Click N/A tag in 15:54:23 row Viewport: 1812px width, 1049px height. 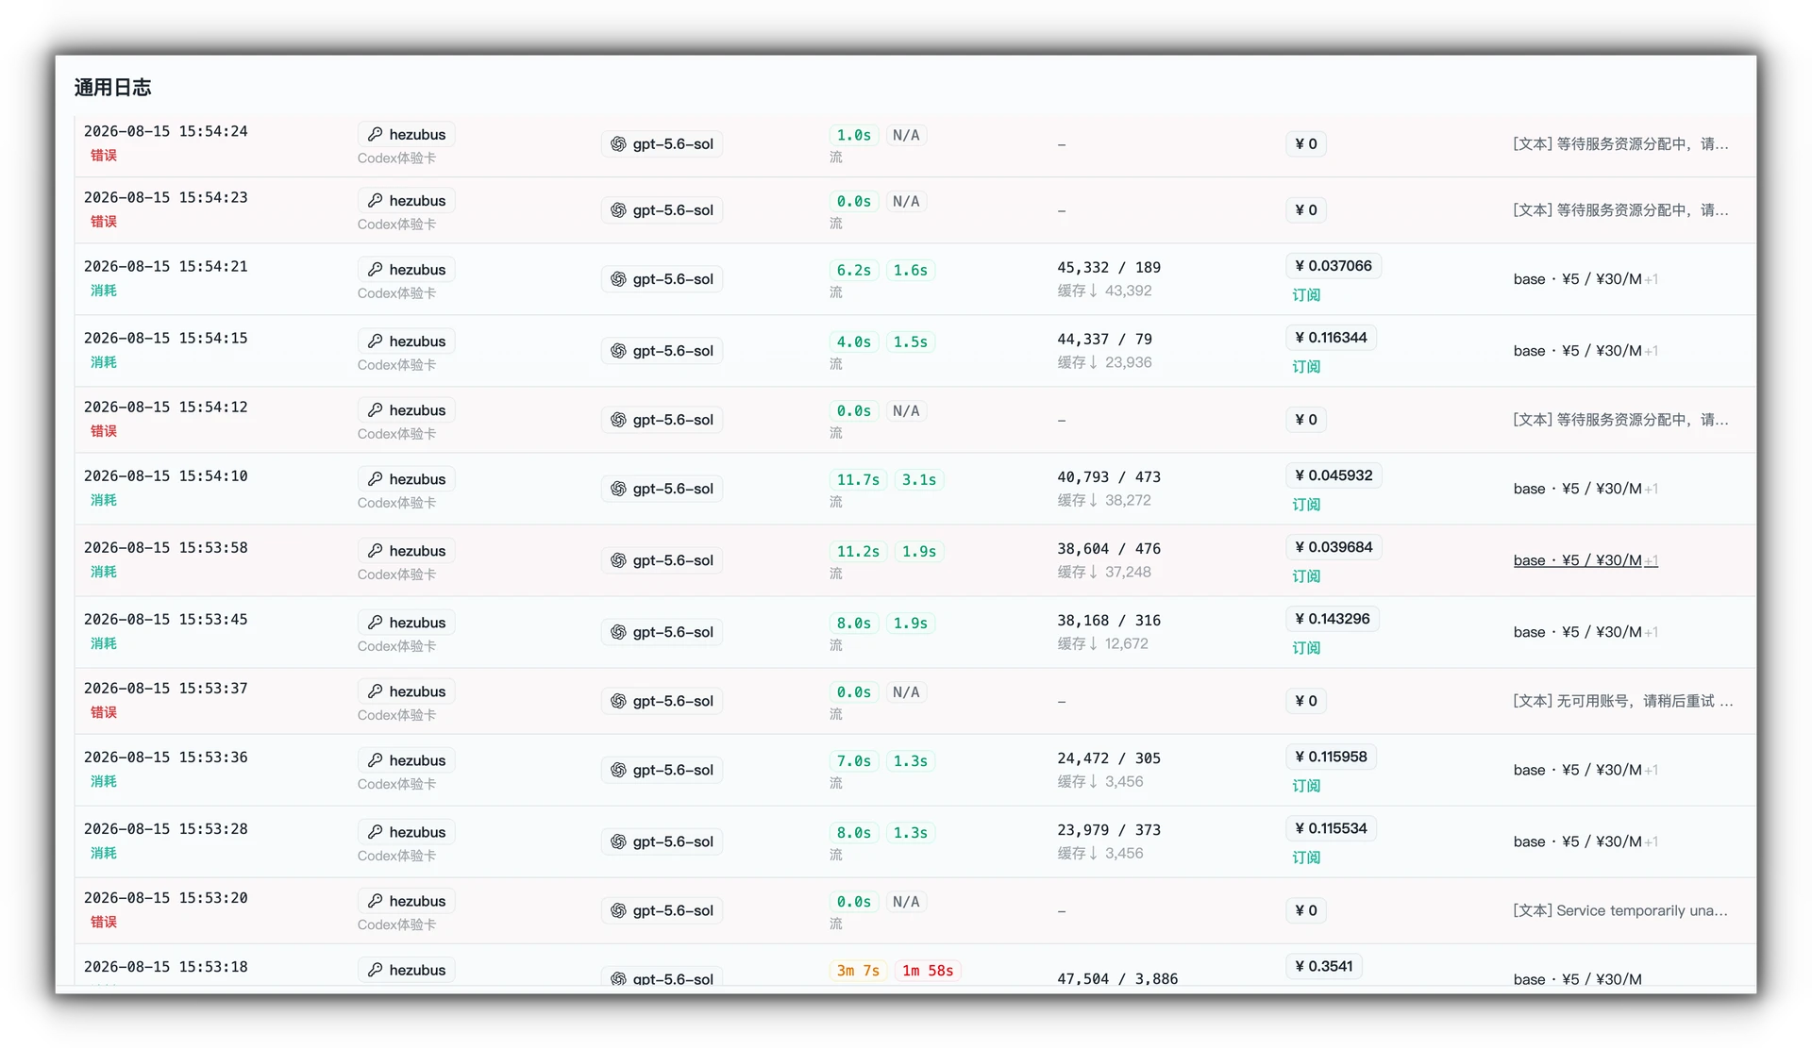click(906, 201)
